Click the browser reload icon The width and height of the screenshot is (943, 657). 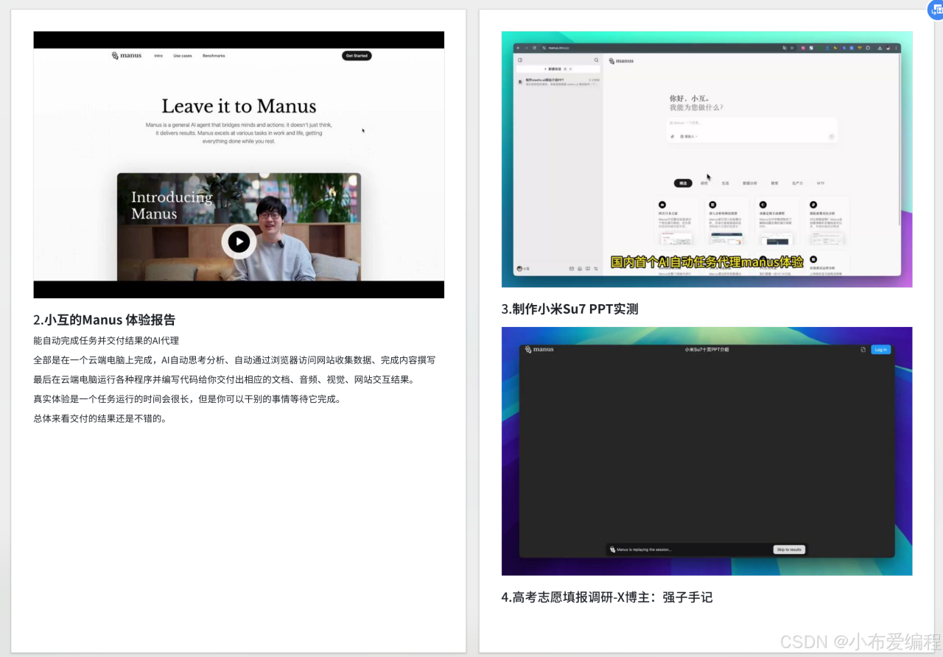coord(535,47)
